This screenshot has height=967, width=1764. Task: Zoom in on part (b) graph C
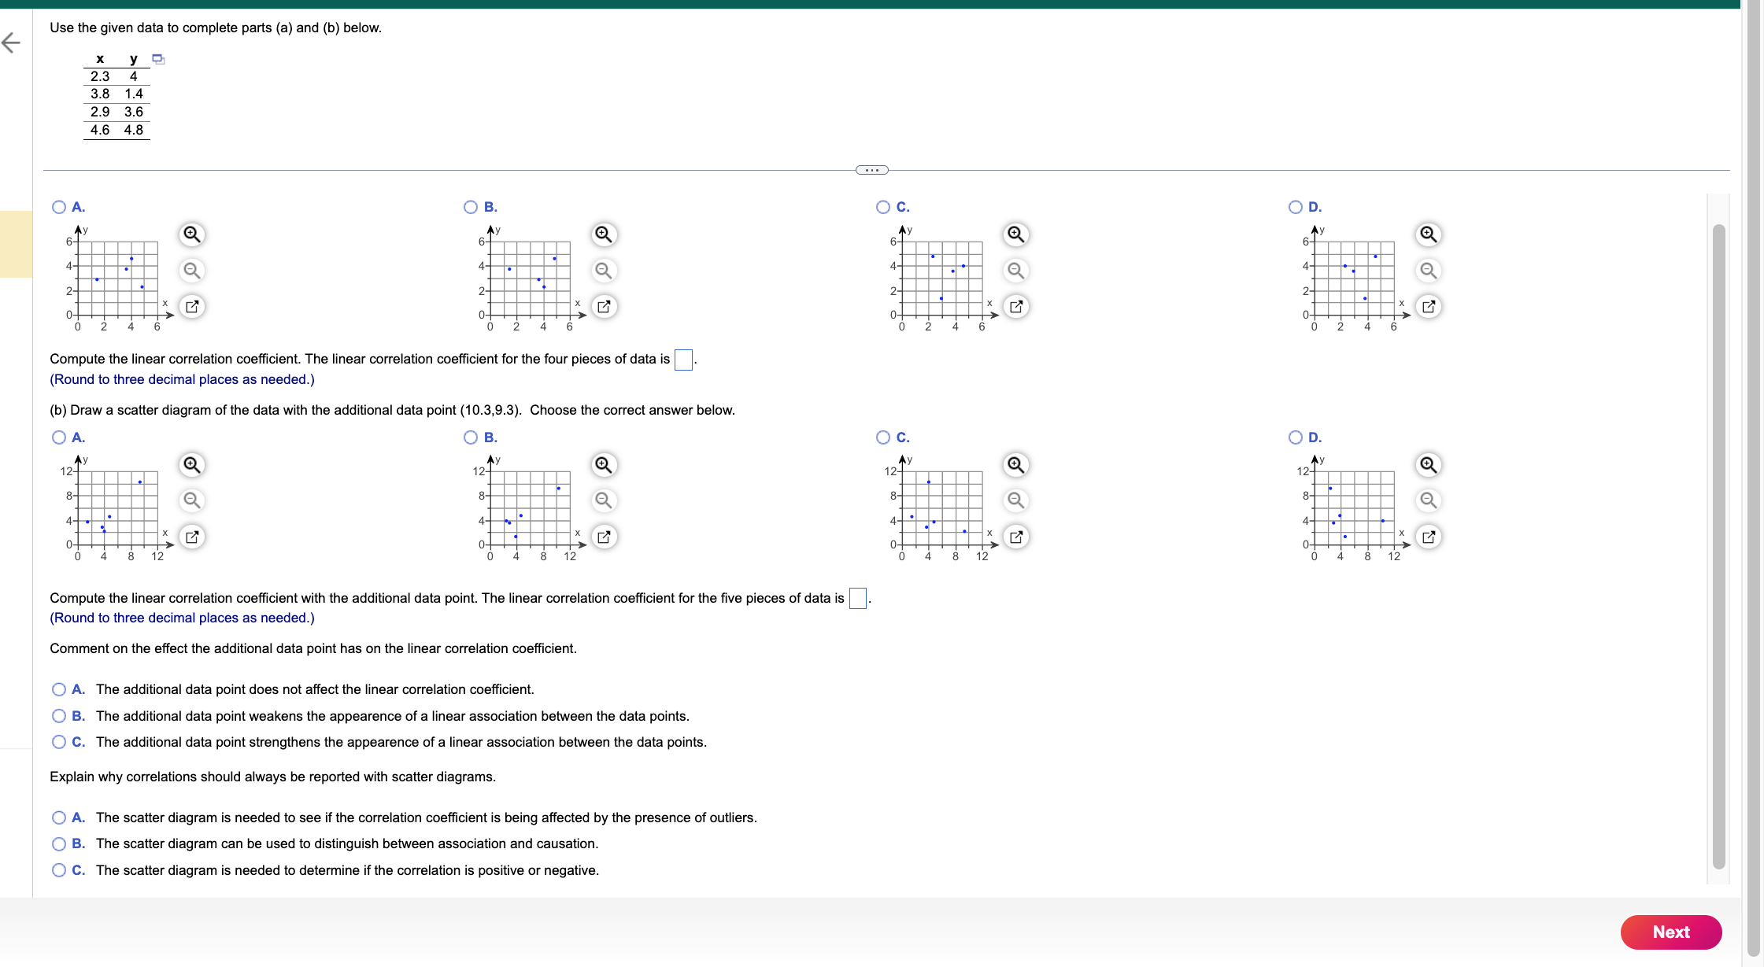[1016, 465]
